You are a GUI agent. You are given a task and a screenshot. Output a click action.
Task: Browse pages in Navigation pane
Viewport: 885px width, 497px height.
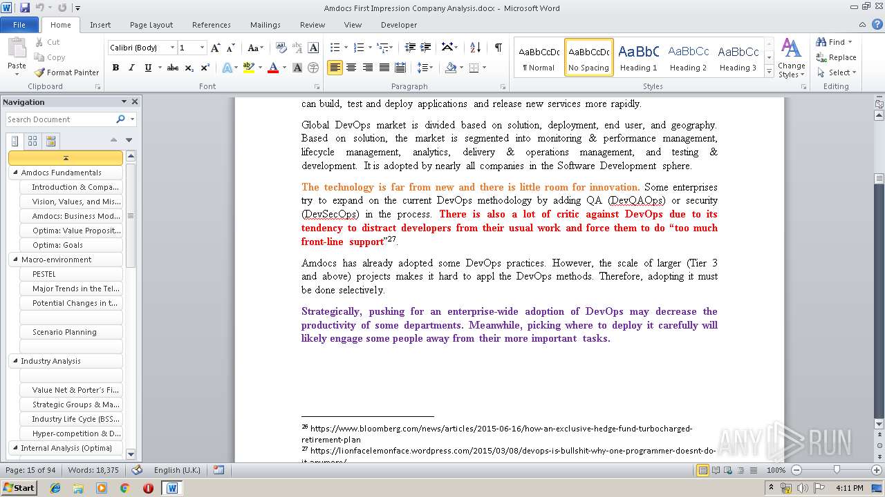[x=32, y=141]
